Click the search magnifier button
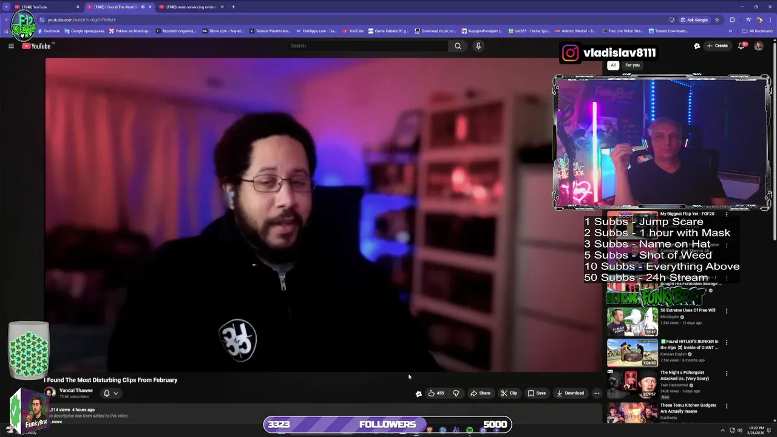This screenshot has height=437, width=777. click(x=458, y=46)
